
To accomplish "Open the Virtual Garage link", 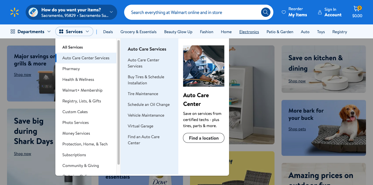I will [140, 126].
